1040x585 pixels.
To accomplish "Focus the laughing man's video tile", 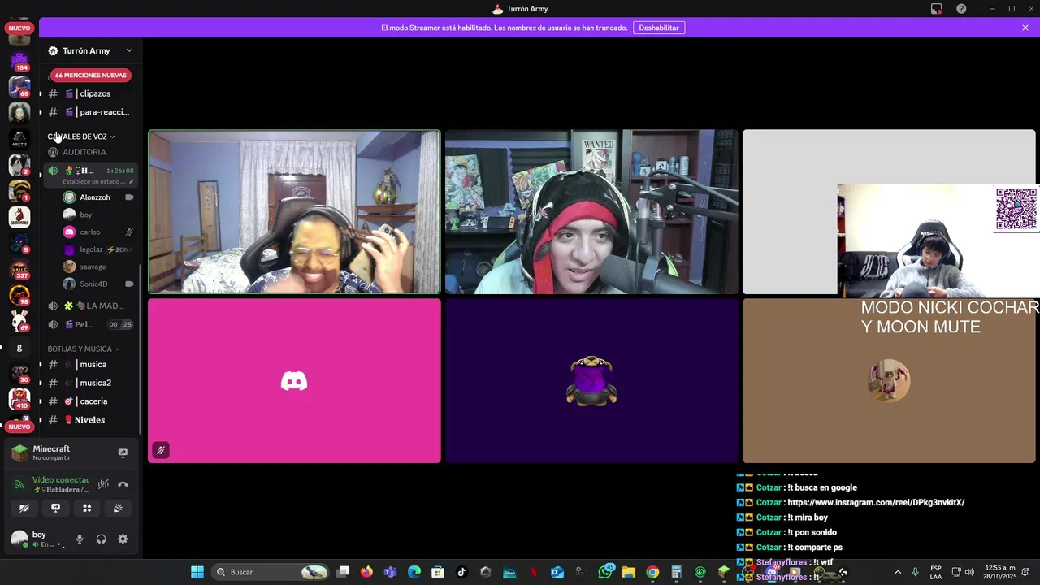I will 294,211.
